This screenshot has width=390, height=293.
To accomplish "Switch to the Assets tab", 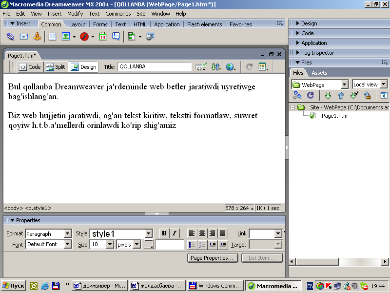I will [x=319, y=73].
